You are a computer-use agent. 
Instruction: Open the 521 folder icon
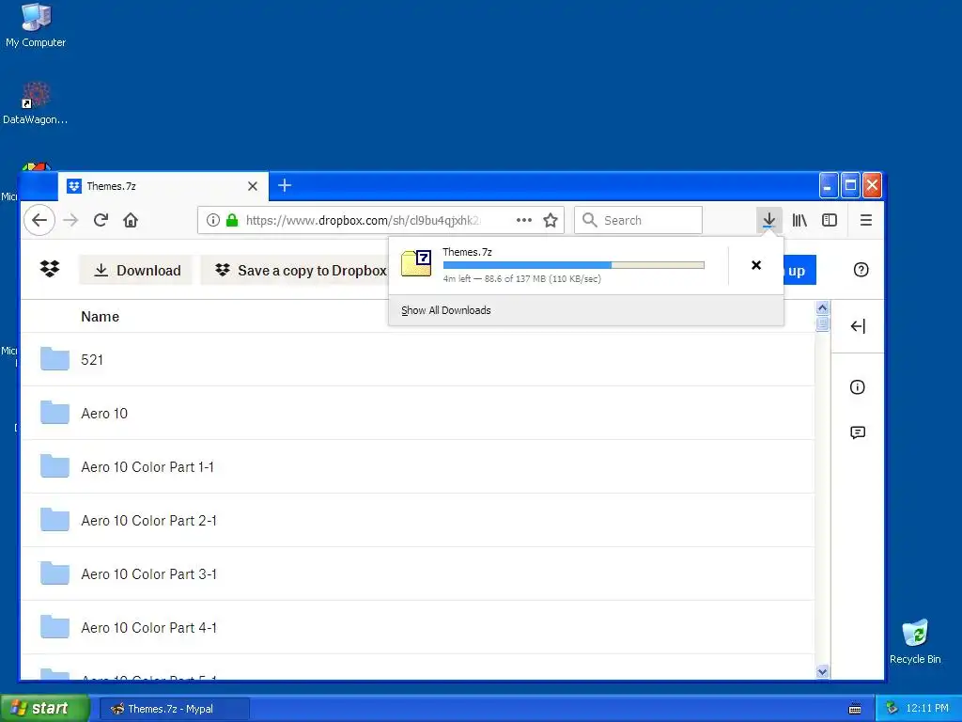[54, 358]
